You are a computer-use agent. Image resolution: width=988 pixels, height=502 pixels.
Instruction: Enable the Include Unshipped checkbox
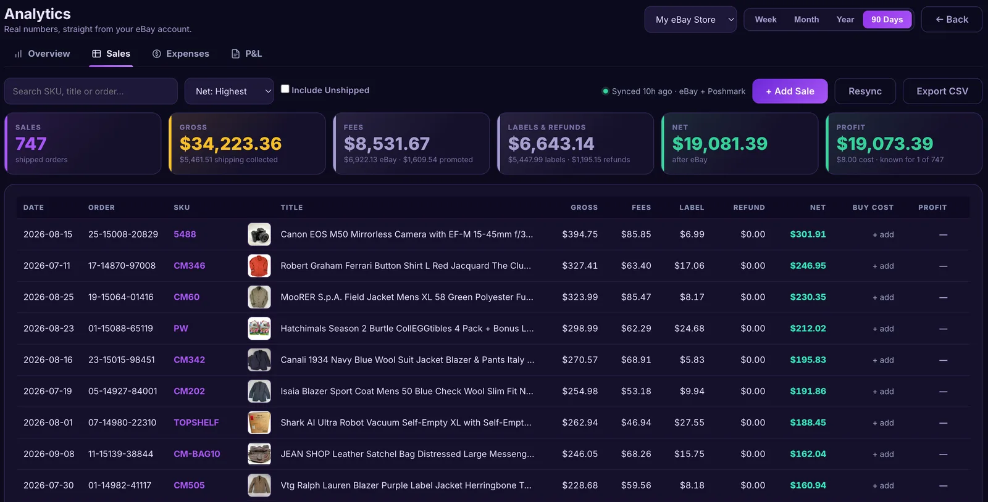point(285,89)
